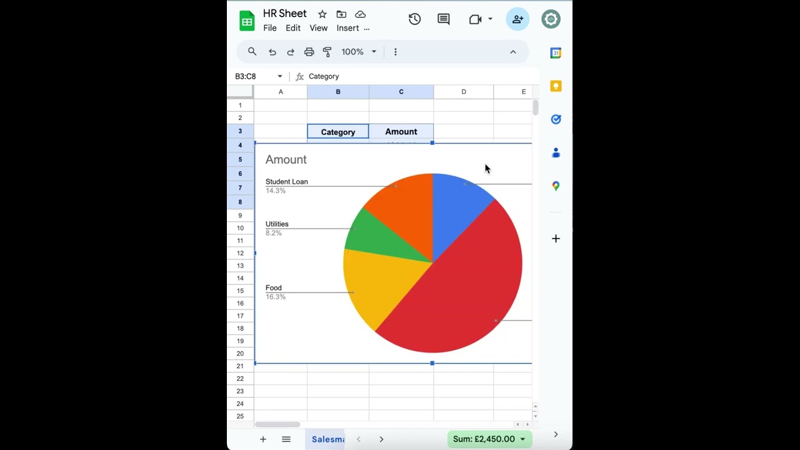Select row 1 header
This screenshot has height=450, width=800.
[x=240, y=105]
